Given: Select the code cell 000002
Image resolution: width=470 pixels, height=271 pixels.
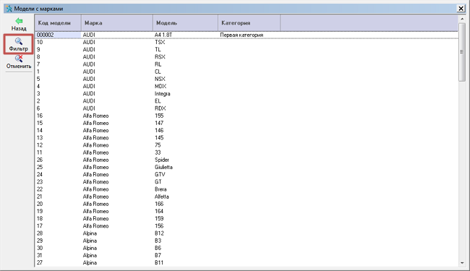Looking at the screenshot, I should pos(58,35).
